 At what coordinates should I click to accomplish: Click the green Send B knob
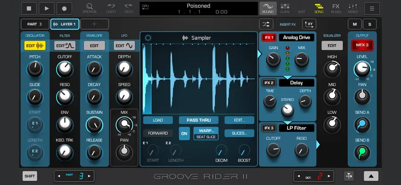click(362, 153)
